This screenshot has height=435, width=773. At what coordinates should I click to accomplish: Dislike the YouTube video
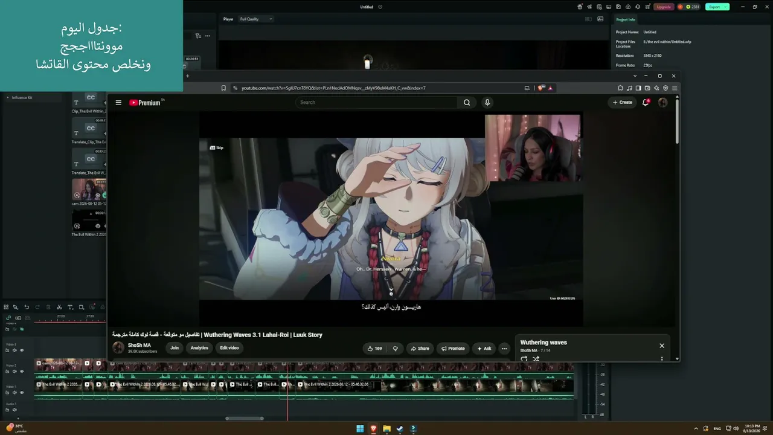click(396, 348)
